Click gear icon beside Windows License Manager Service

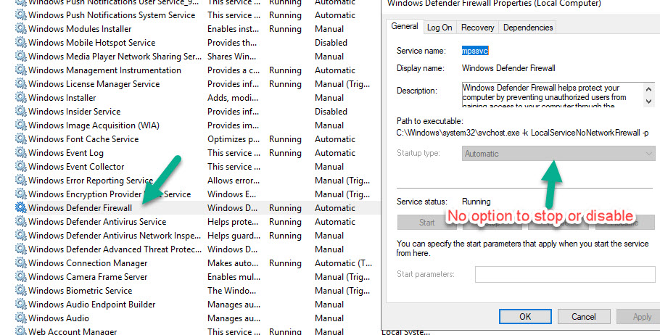20,84
